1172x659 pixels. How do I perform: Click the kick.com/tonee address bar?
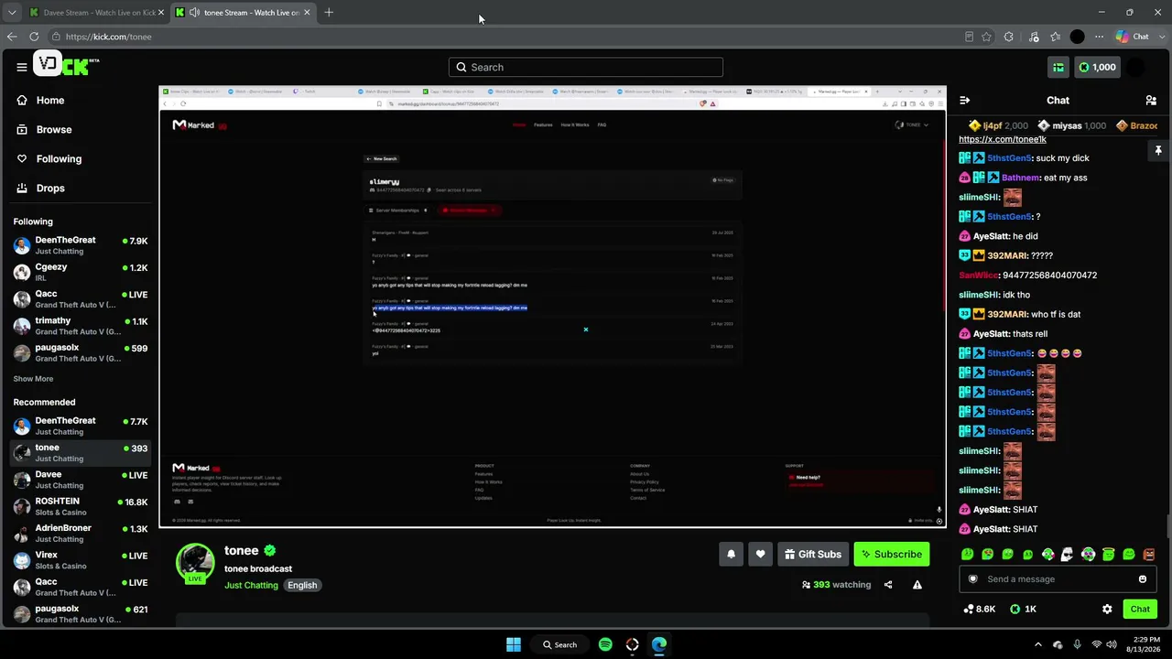click(x=504, y=37)
